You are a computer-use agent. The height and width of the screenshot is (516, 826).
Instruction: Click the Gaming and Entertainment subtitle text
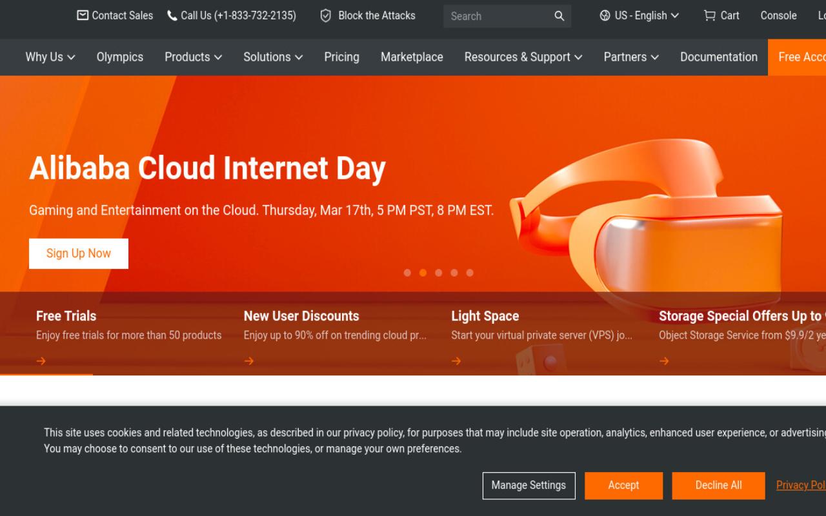(x=261, y=210)
